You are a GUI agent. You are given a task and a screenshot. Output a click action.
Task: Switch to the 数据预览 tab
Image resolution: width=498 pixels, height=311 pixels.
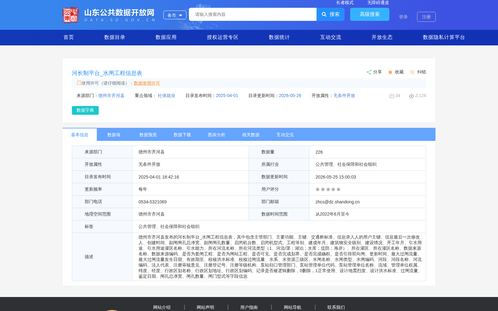click(x=148, y=135)
